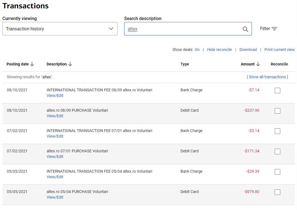The width and height of the screenshot is (297, 210).
Task: Open View/Edit for 07/01 altex.ro purchase
Action: [x=55, y=157]
